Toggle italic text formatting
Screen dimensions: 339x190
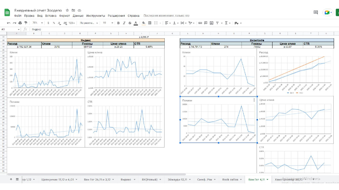click(124, 23)
